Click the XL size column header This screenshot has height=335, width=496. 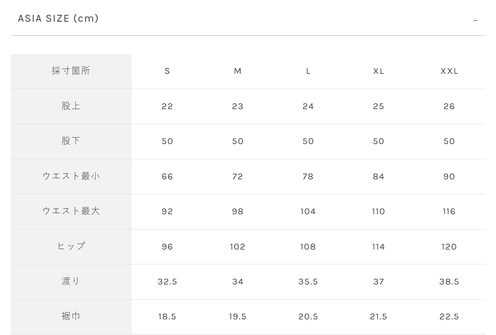click(x=378, y=71)
